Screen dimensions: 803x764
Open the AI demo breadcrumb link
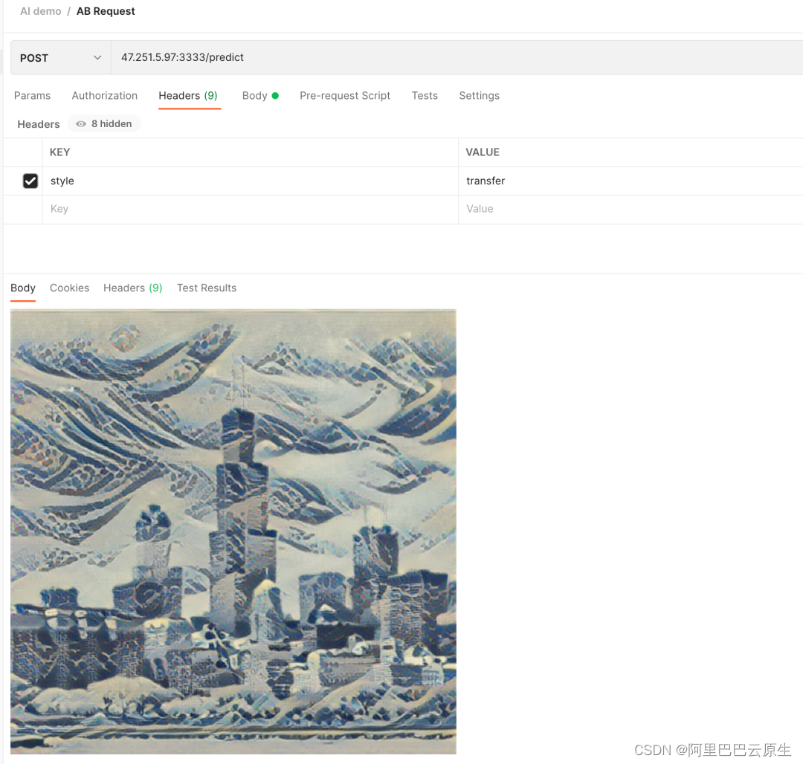tap(40, 11)
